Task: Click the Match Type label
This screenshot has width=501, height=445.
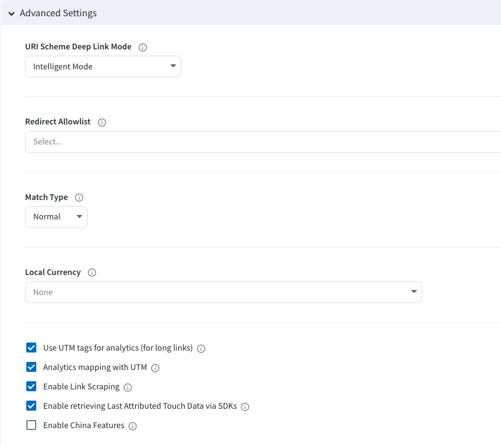Action: (x=46, y=197)
